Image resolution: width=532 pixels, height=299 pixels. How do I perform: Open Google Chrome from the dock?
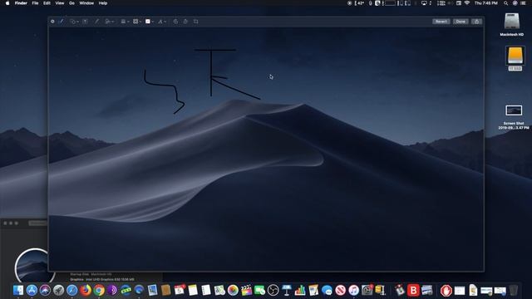[99, 290]
